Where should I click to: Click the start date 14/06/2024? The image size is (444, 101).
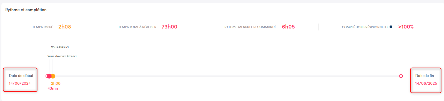click(x=20, y=83)
